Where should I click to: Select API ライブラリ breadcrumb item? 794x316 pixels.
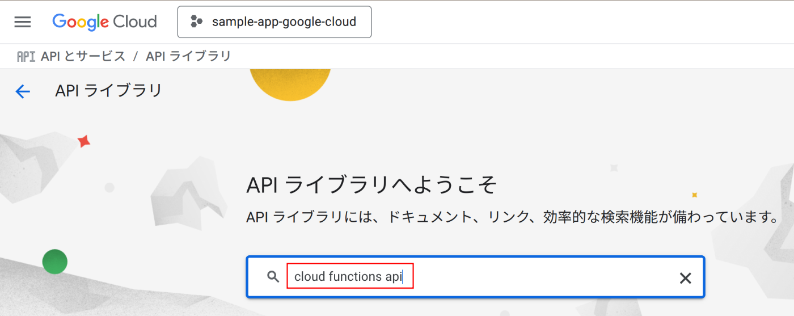(188, 57)
